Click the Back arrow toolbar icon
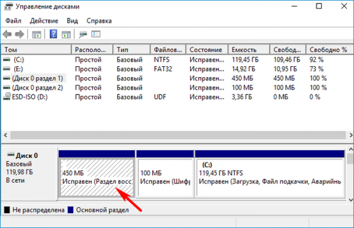The width and height of the screenshot is (354, 228). (7, 34)
